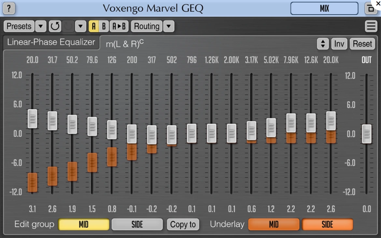This screenshot has height=238, width=381.
Task: Open the help question mark button
Action: [9, 8]
